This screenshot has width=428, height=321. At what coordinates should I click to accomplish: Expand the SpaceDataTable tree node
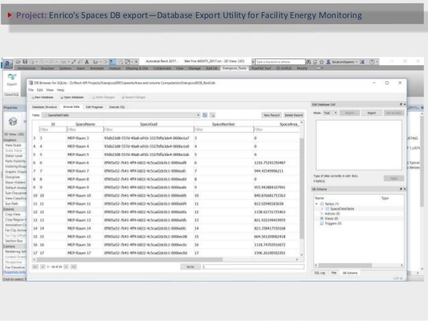(x=322, y=208)
